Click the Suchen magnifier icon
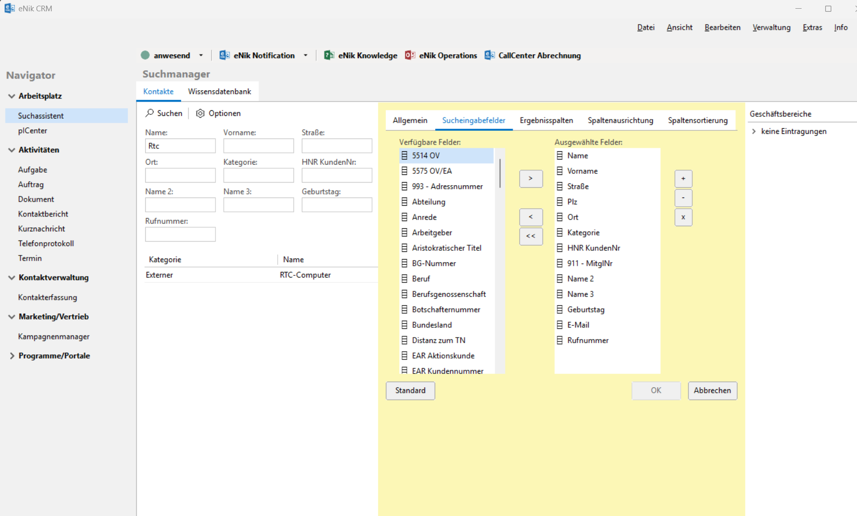 pos(150,113)
